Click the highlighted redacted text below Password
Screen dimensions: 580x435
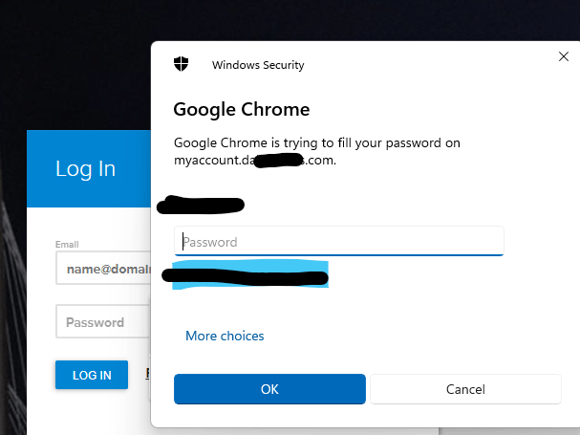click(x=247, y=275)
